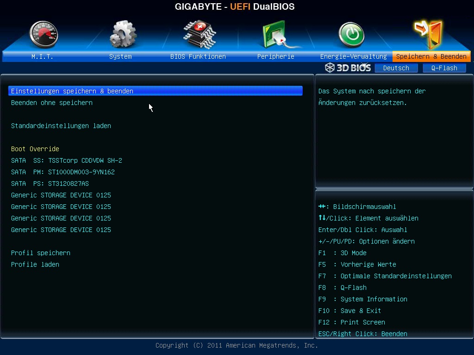Image resolution: width=474 pixels, height=355 pixels.
Task: Click the F5 : Vorherige Werte hint
Action: (x=357, y=264)
